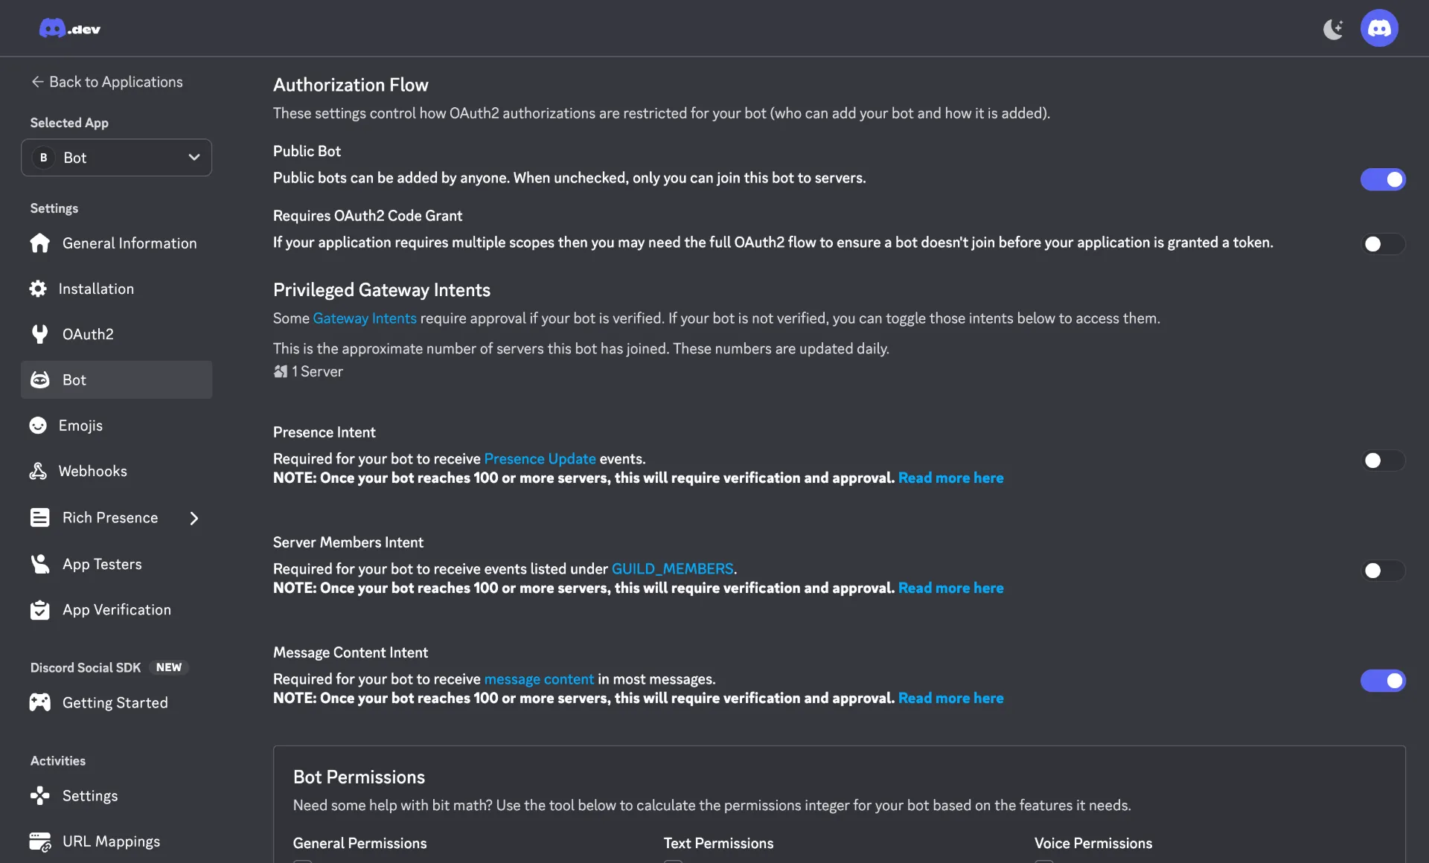1429x863 pixels.
Task: Open App Verification via the shield icon
Action: pos(39,609)
